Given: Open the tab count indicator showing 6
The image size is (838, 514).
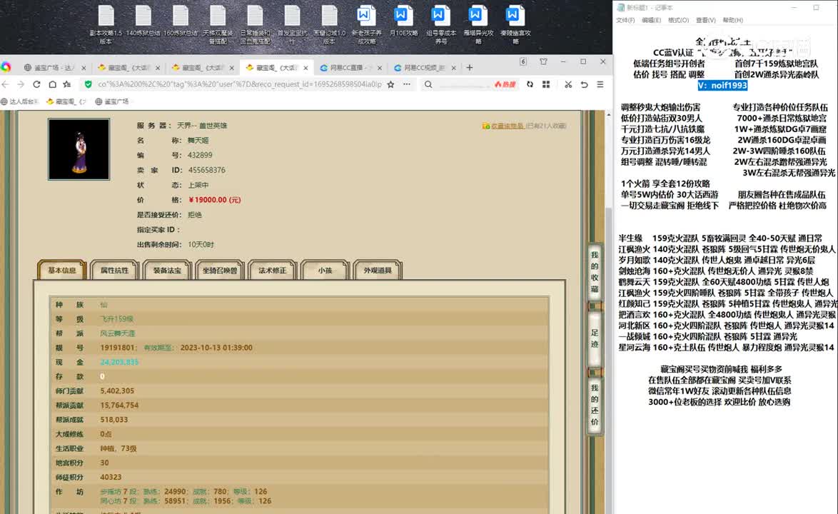Looking at the screenshot, I should coord(523,62).
